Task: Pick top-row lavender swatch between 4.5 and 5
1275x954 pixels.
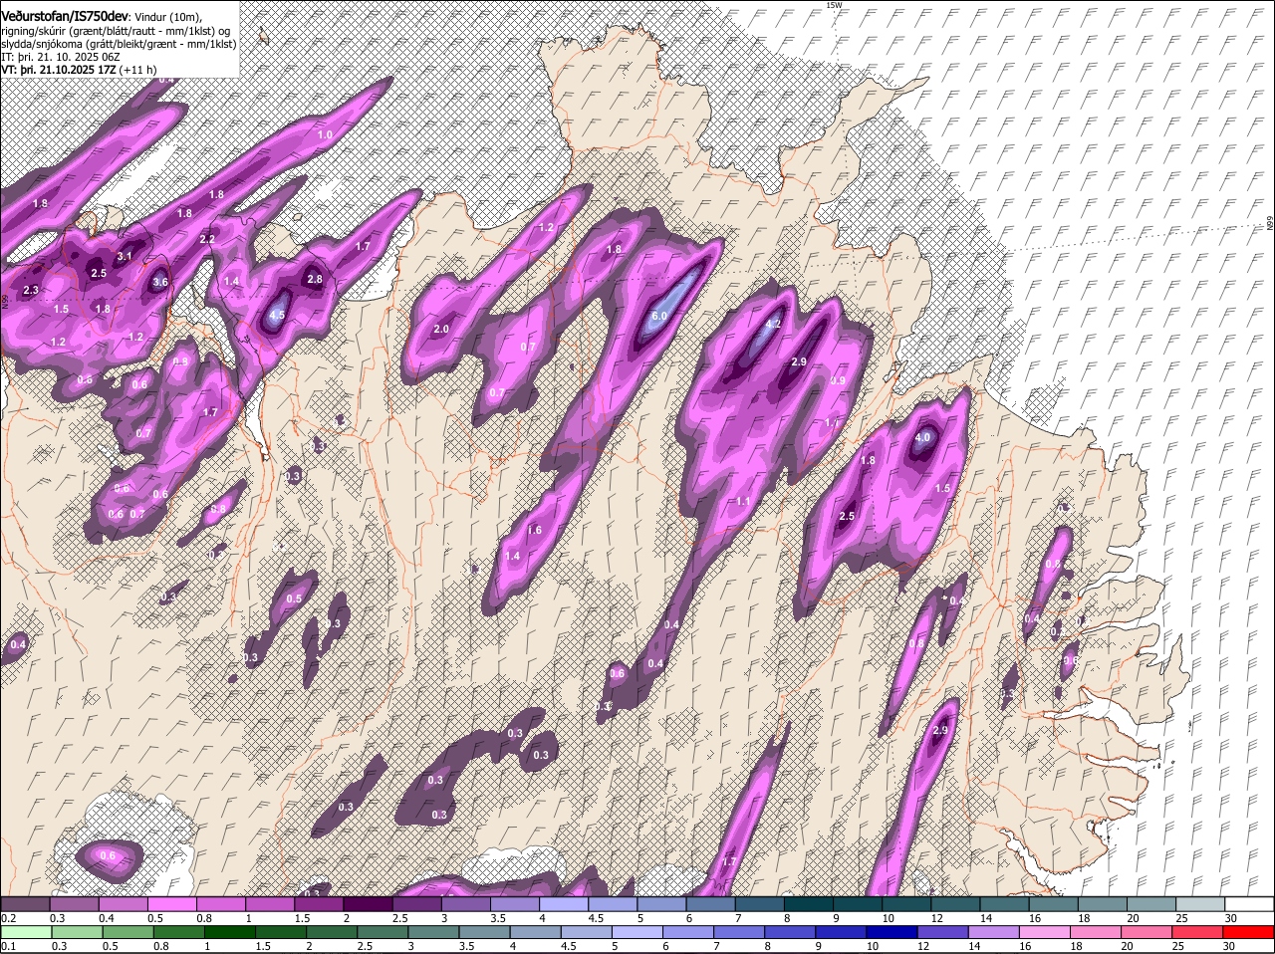Action: click(x=614, y=904)
